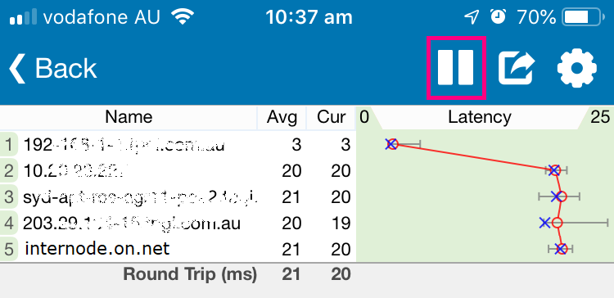Select hop number 2 badge
Screen dimensions: 614x298
(x=9, y=171)
